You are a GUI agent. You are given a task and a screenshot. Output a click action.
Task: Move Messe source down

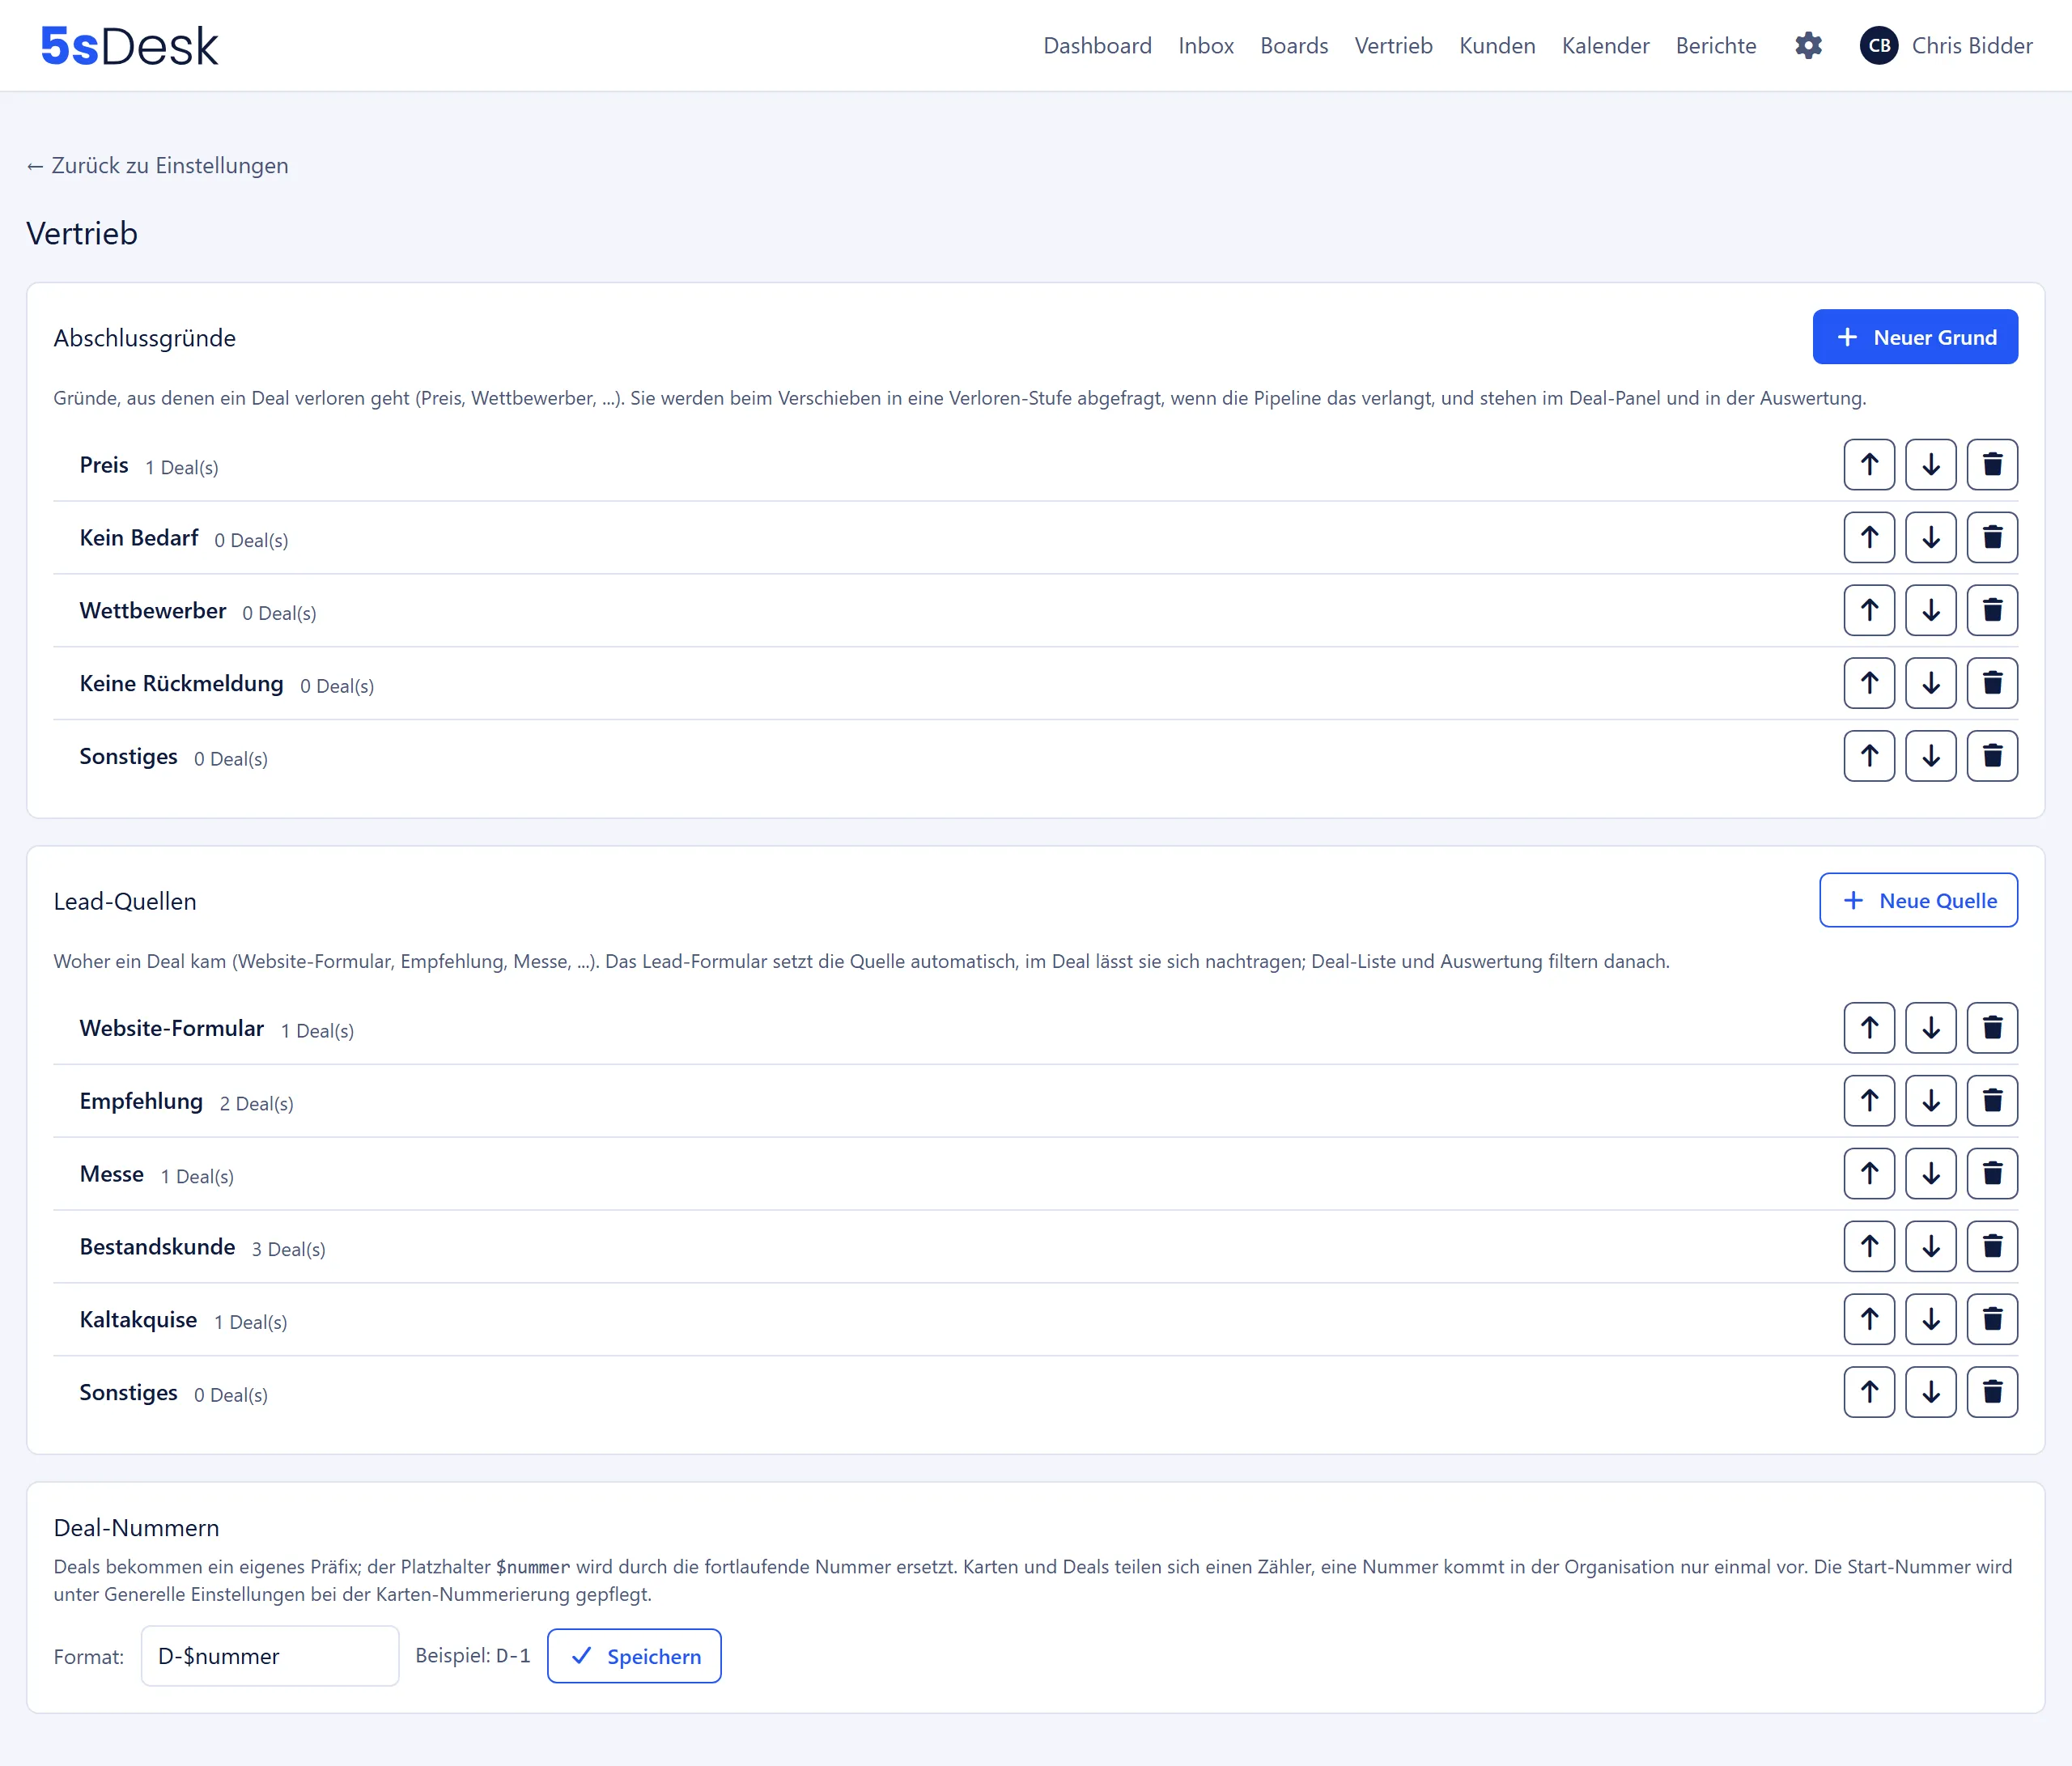point(1930,1174)
